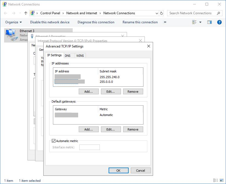Expand the chevron before Control Panel breadcrumb
The height and width of the screenshot is (184, 226).
coord(37,13)
